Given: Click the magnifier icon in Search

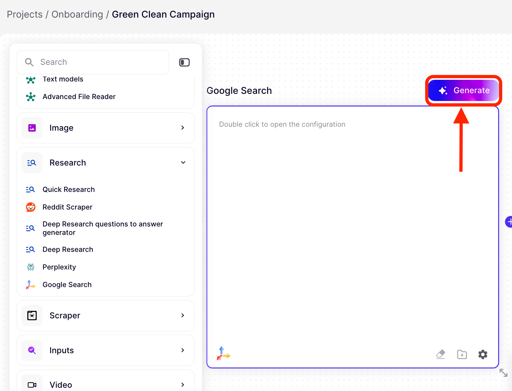Looking at the screenshot, I should [x=29, y=62].
